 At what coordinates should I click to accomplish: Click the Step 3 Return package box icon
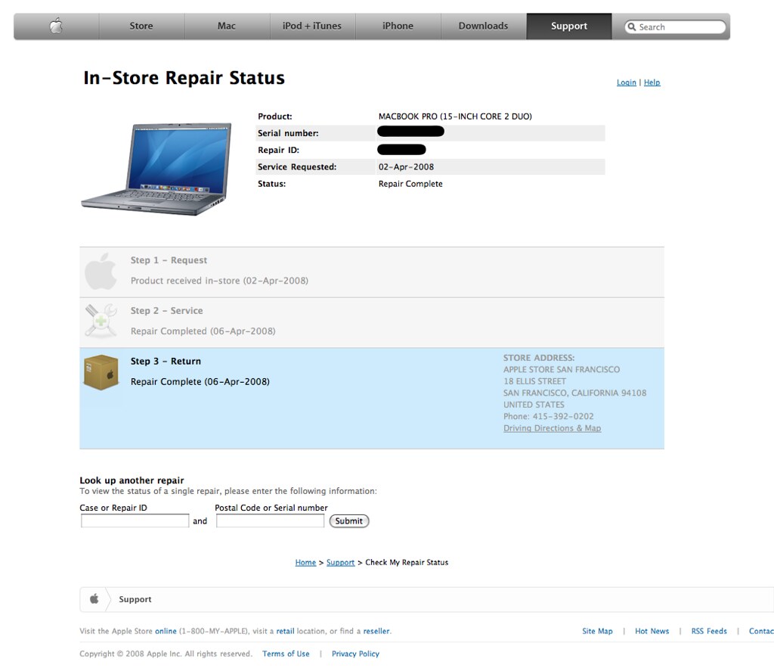(x=101, y=371)
